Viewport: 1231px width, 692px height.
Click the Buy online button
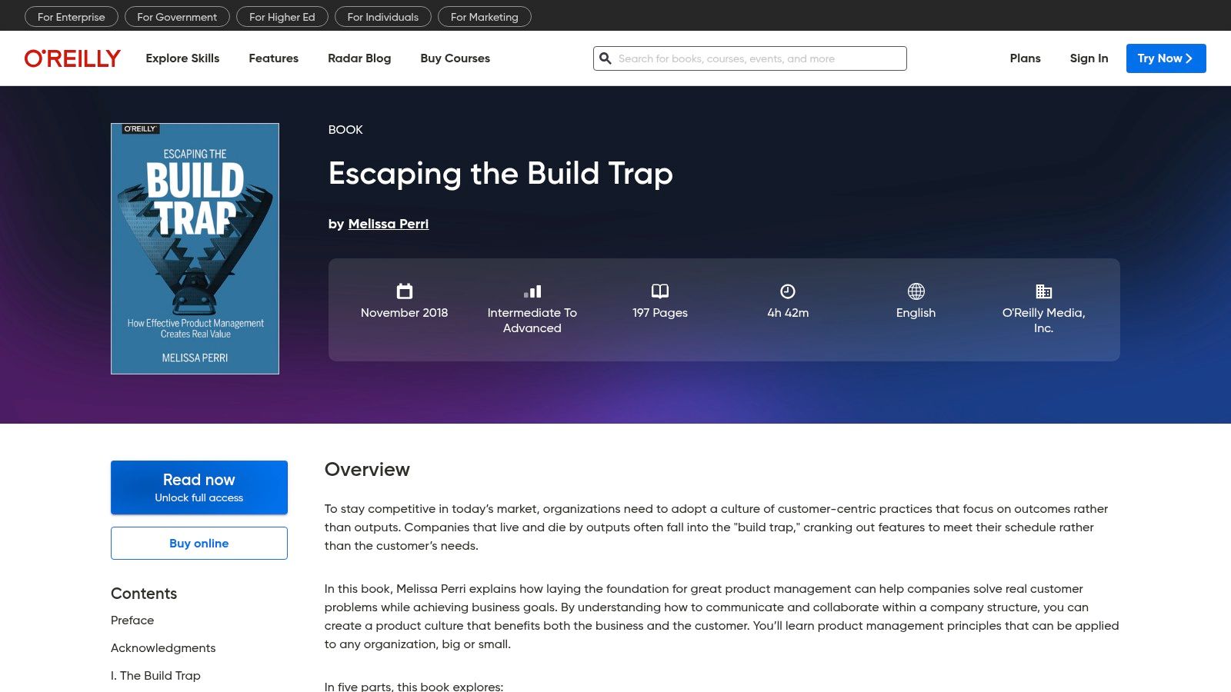pos(199,544)
